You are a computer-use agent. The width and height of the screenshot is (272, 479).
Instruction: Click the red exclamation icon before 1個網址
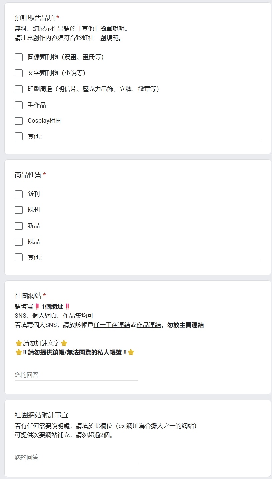[37, 307]
